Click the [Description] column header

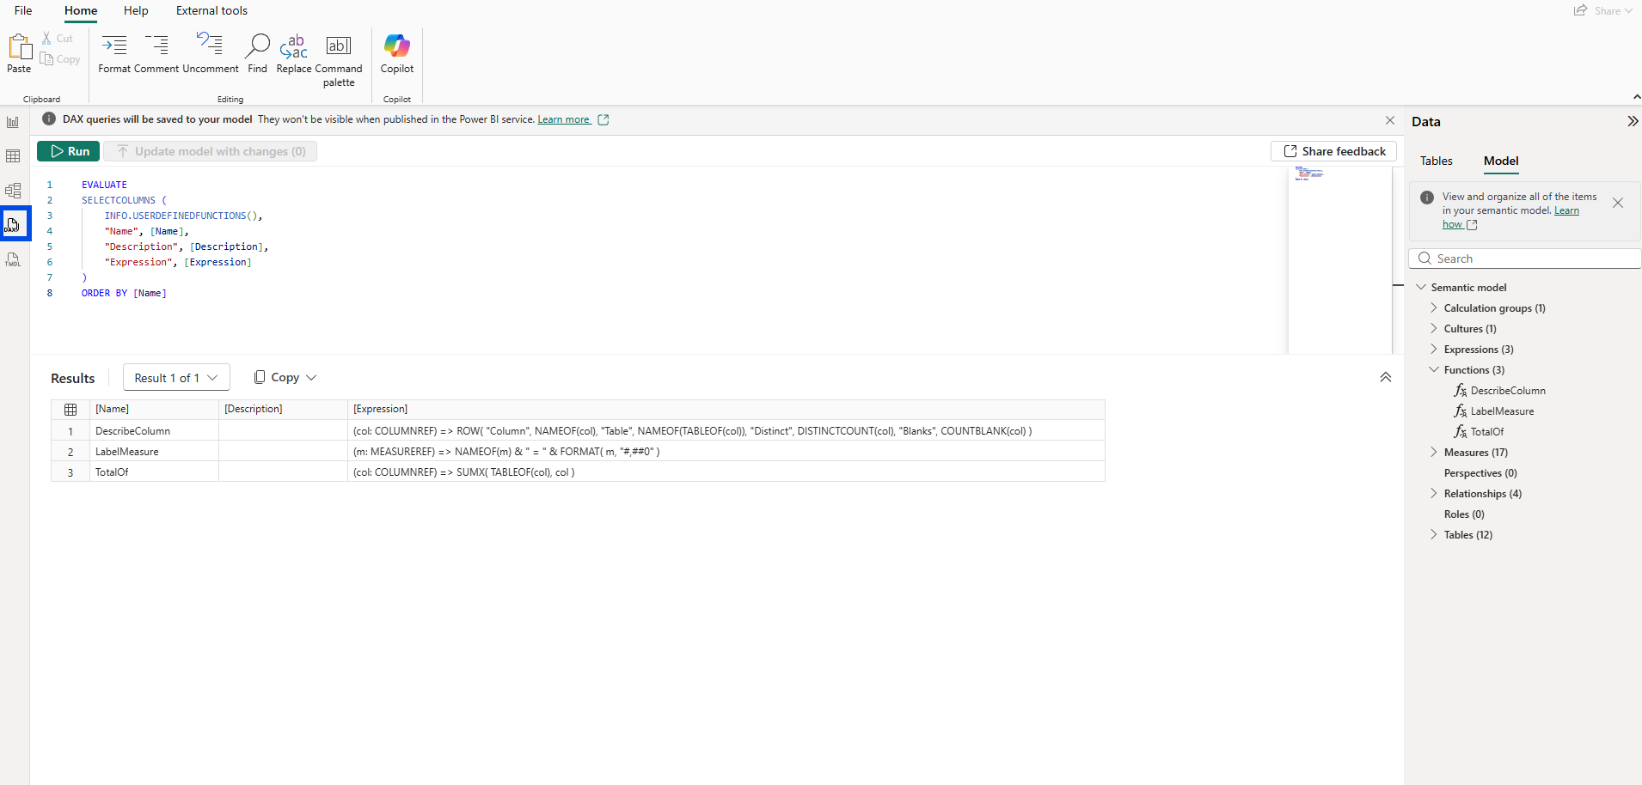(283, 410)
